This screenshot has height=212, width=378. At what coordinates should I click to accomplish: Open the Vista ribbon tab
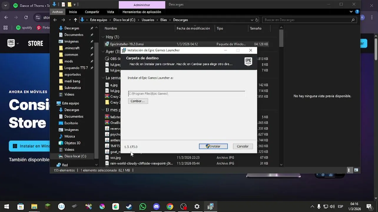point(110,12)
